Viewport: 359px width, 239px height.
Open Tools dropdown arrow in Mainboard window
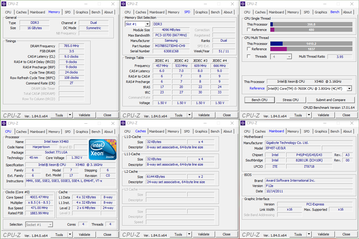pos(309,234)
